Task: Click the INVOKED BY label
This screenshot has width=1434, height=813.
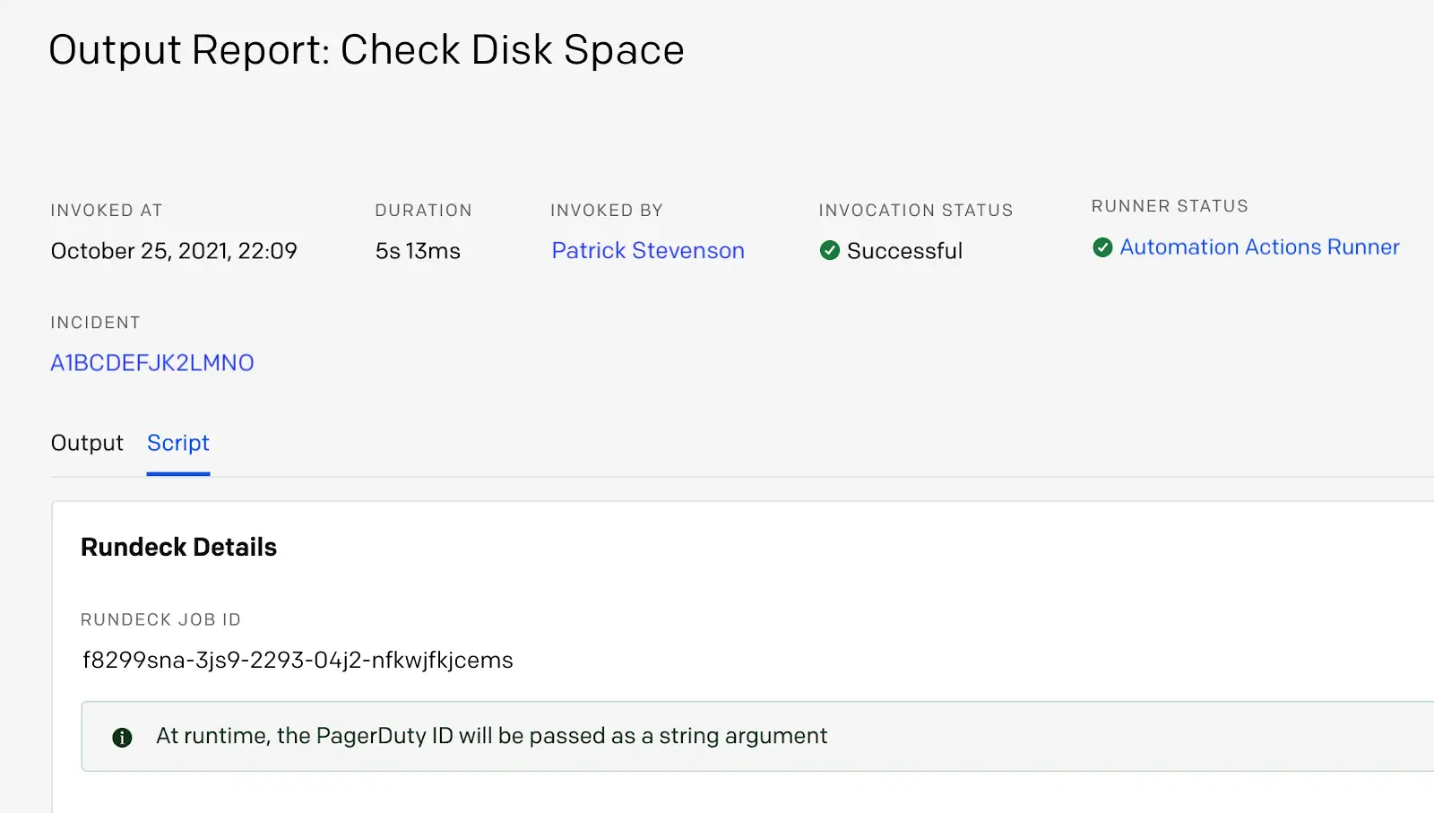Action: [x=606, y=211]
